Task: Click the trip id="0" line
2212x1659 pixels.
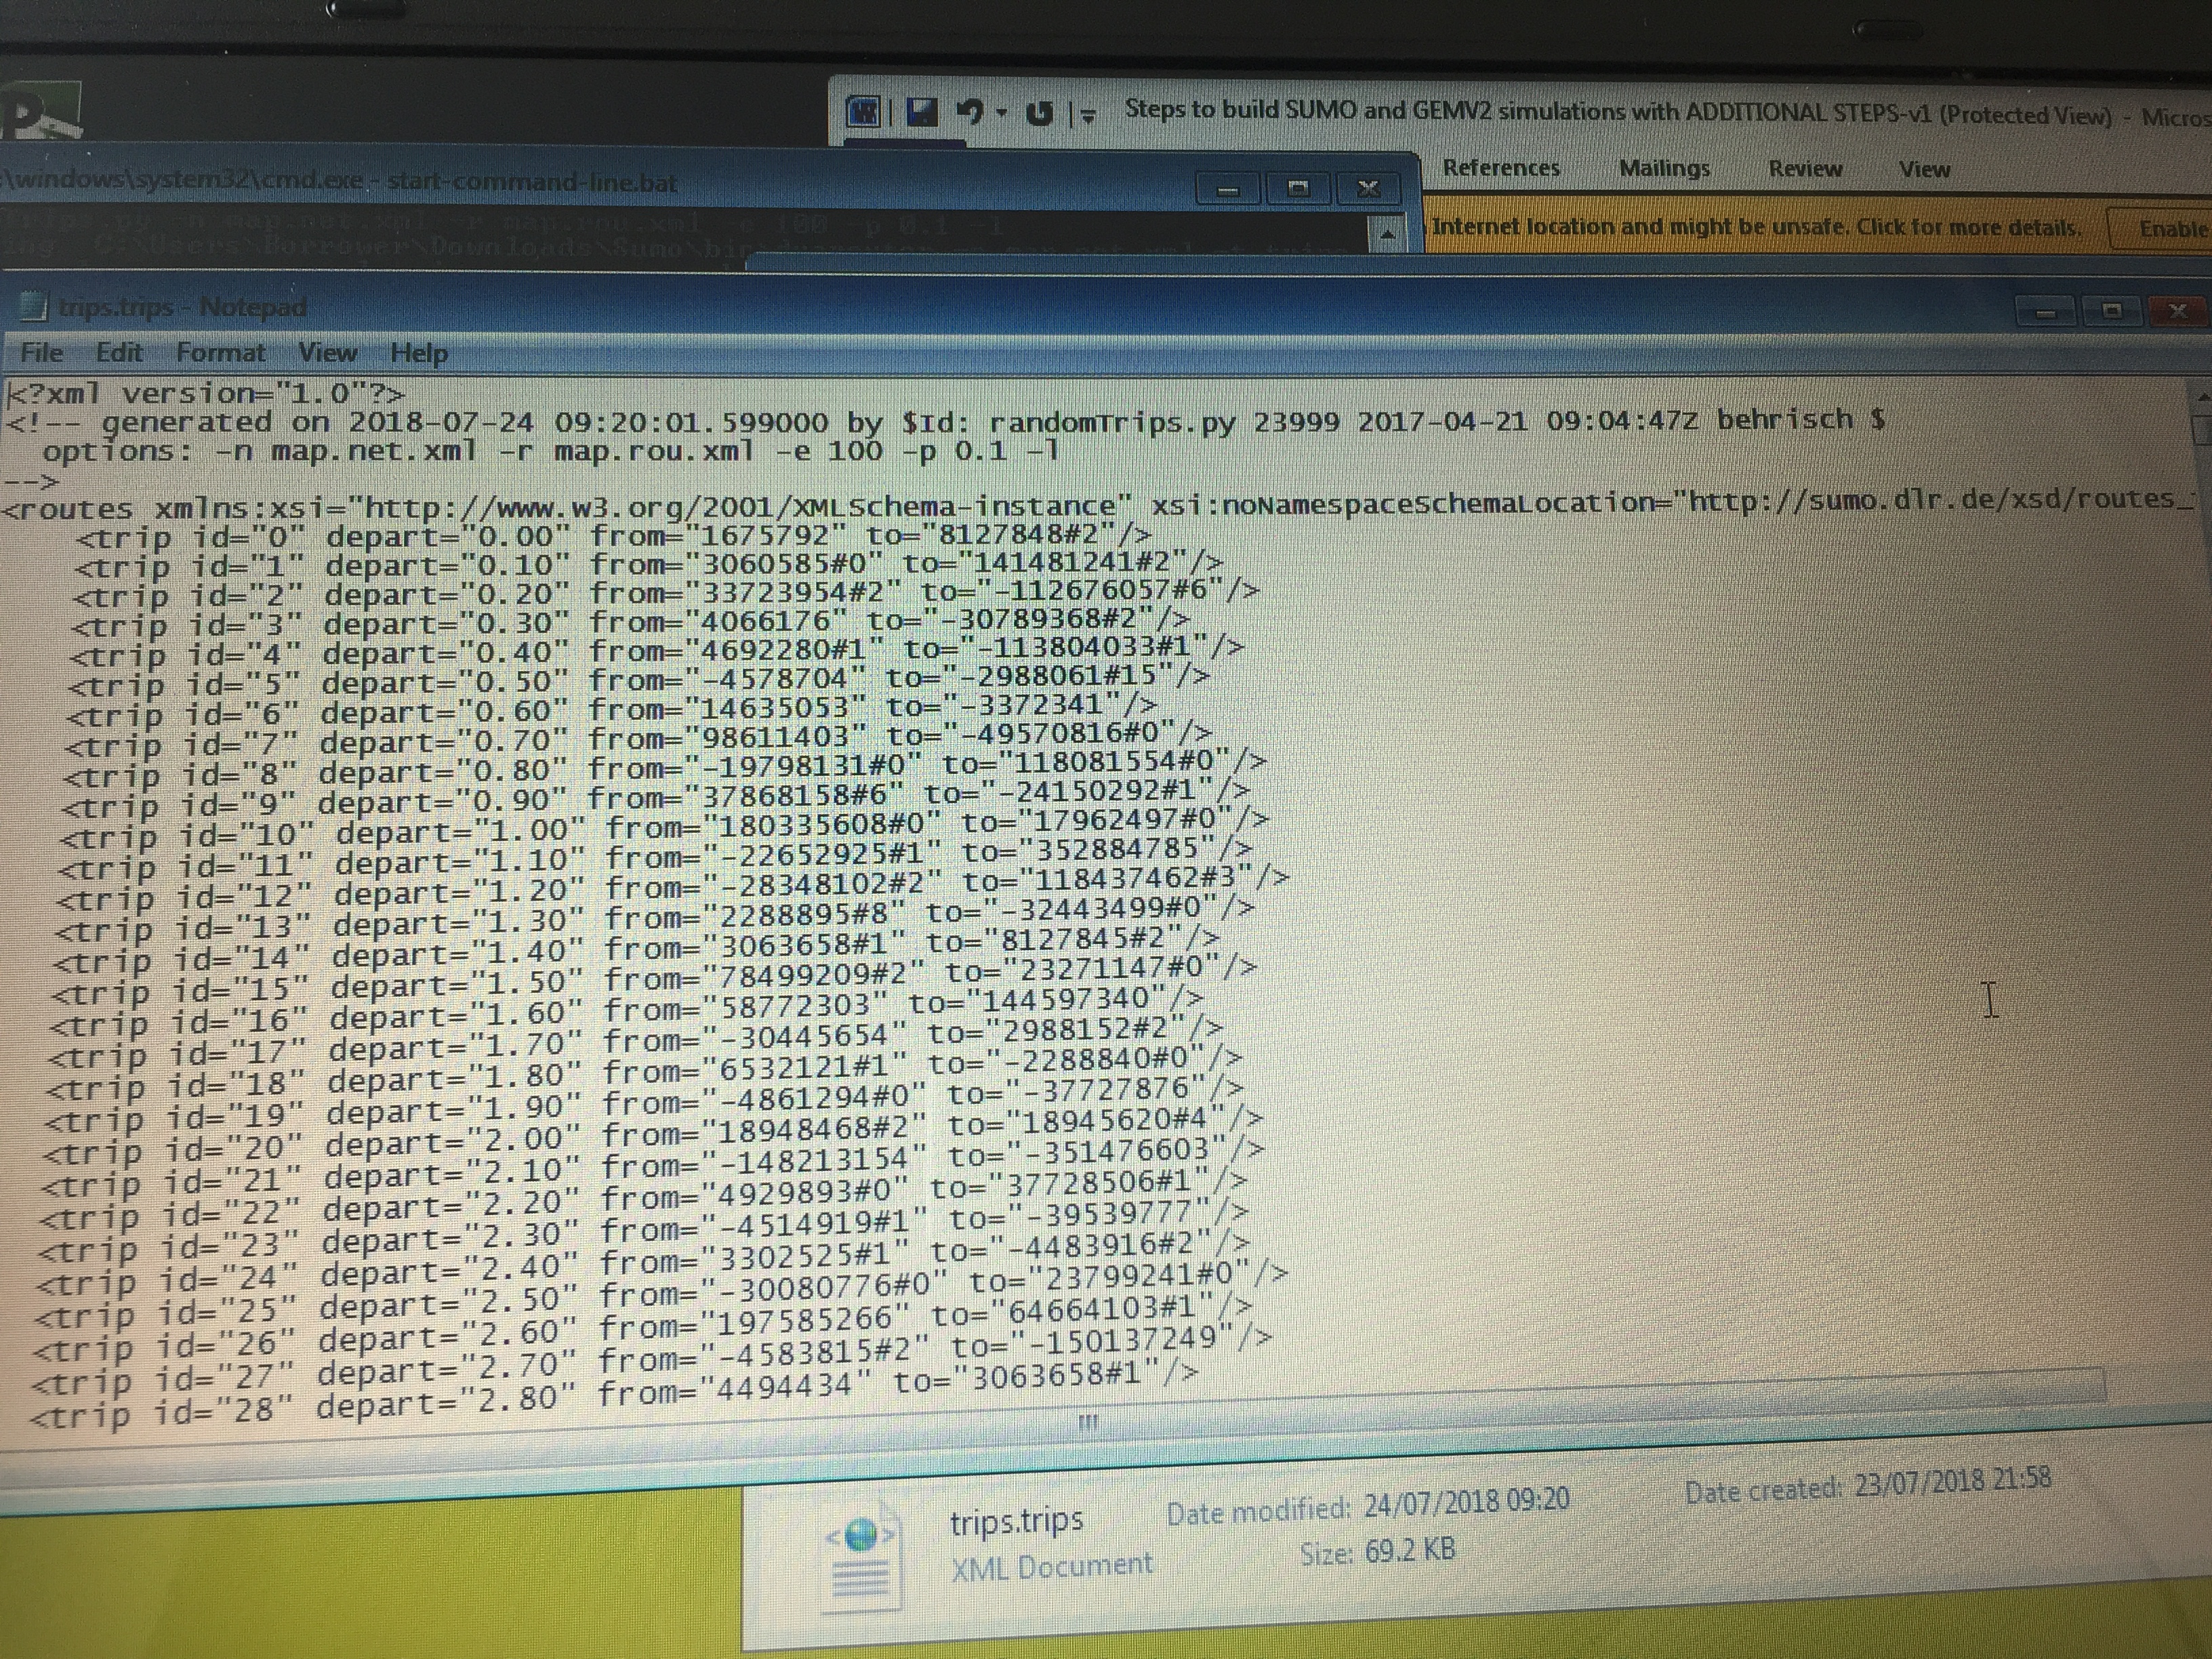Action: point(613,537)
